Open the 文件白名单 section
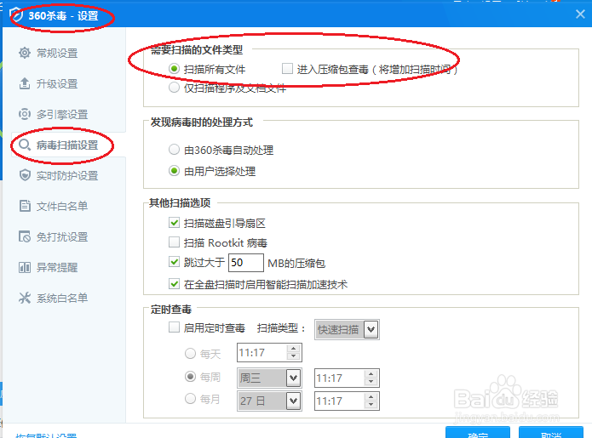Screen dimensions: 592x438 62,206
